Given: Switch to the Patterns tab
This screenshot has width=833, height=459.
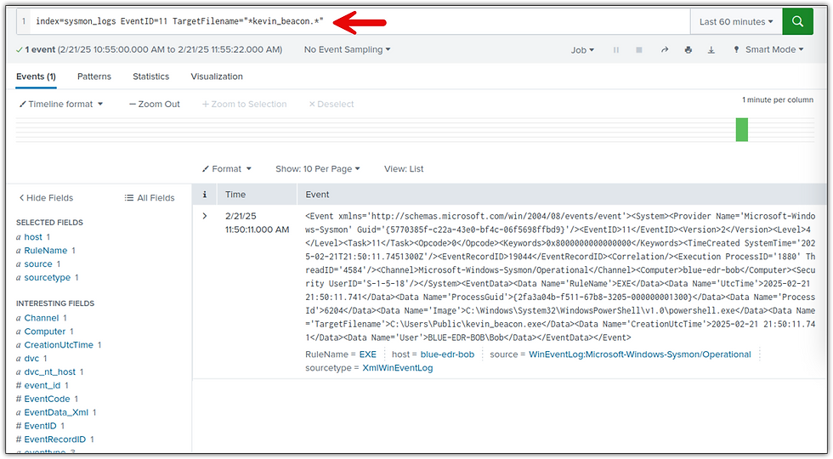Looking at the screenshot, I should click(94, 76).
